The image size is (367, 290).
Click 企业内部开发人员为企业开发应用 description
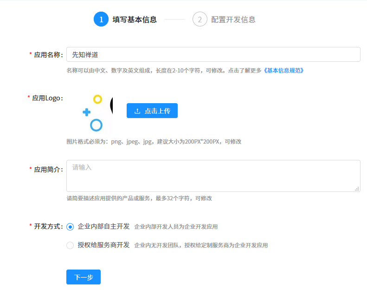click(176, 227)
